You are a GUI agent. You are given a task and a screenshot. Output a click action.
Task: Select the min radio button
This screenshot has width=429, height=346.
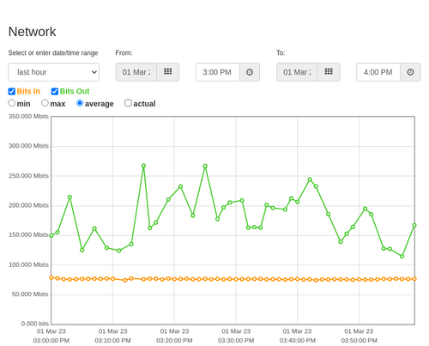pyautogui.click(x=12, y=103)
